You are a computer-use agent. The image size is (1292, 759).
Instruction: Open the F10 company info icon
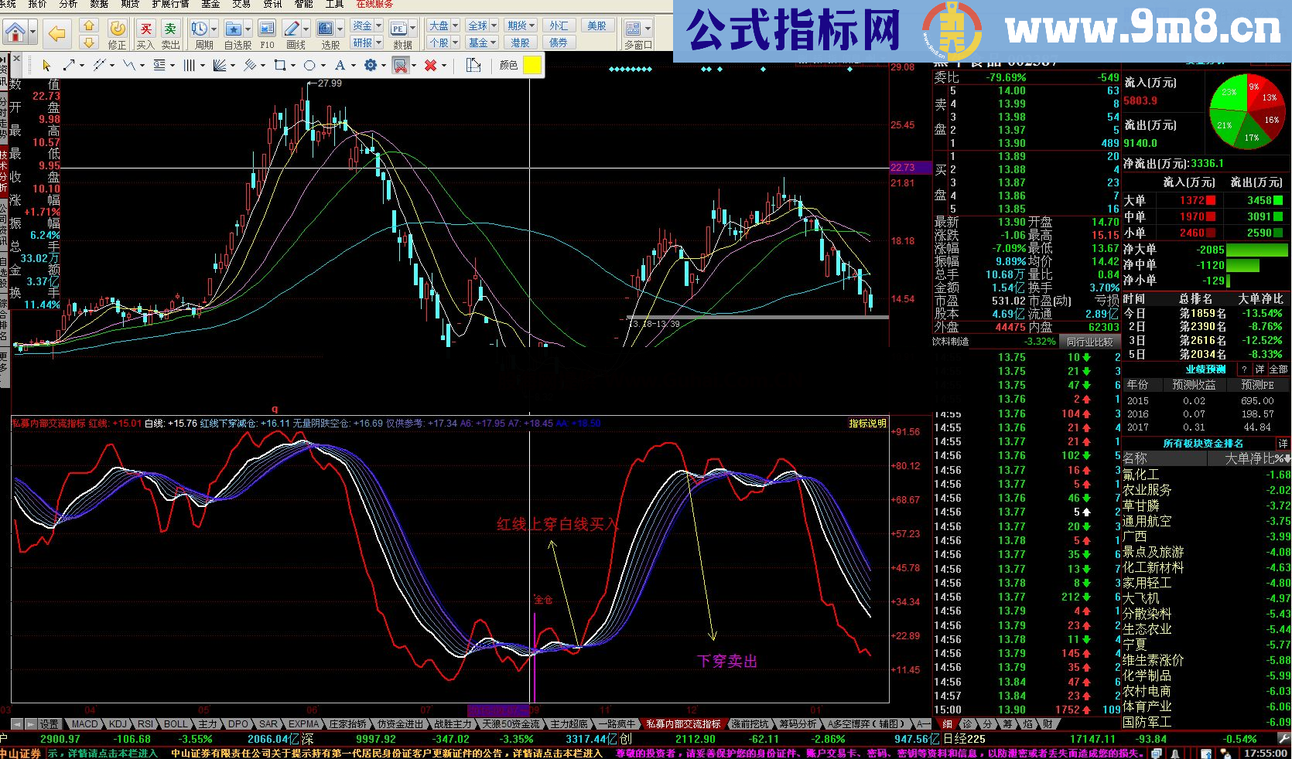(267, 29)
